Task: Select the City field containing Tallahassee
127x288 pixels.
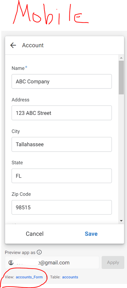Action: 62,144
